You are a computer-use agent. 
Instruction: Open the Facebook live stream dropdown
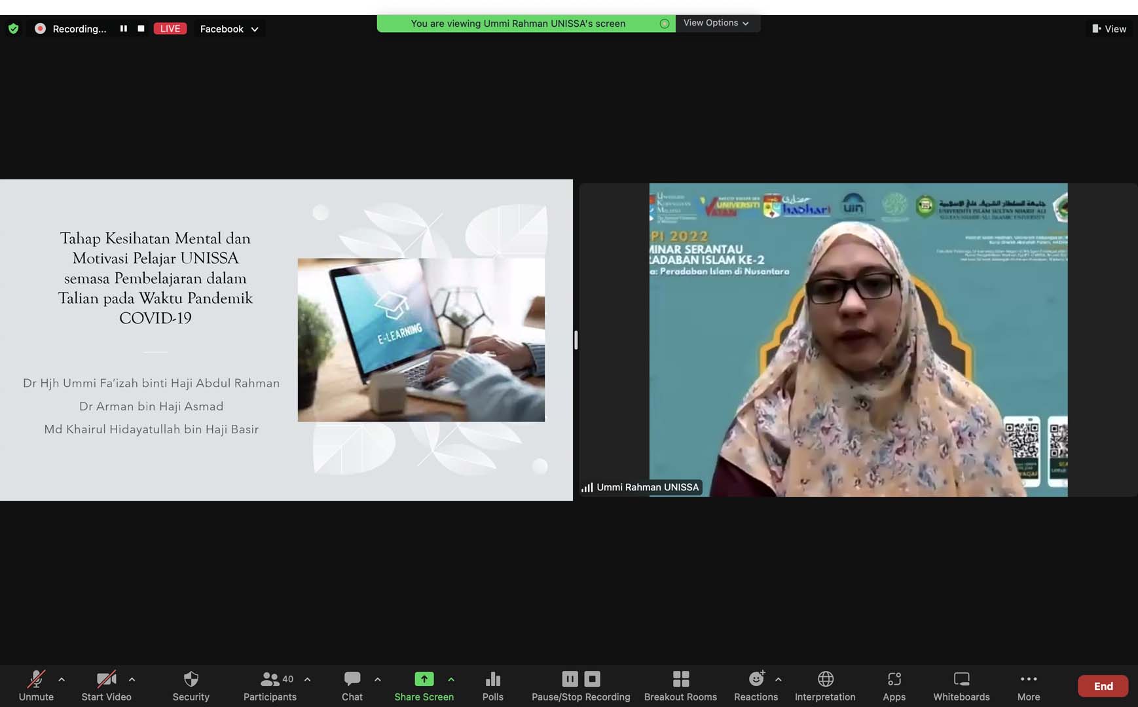pos(229,29)
